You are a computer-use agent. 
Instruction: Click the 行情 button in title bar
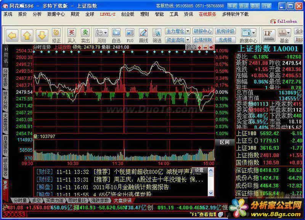point(266,6)
